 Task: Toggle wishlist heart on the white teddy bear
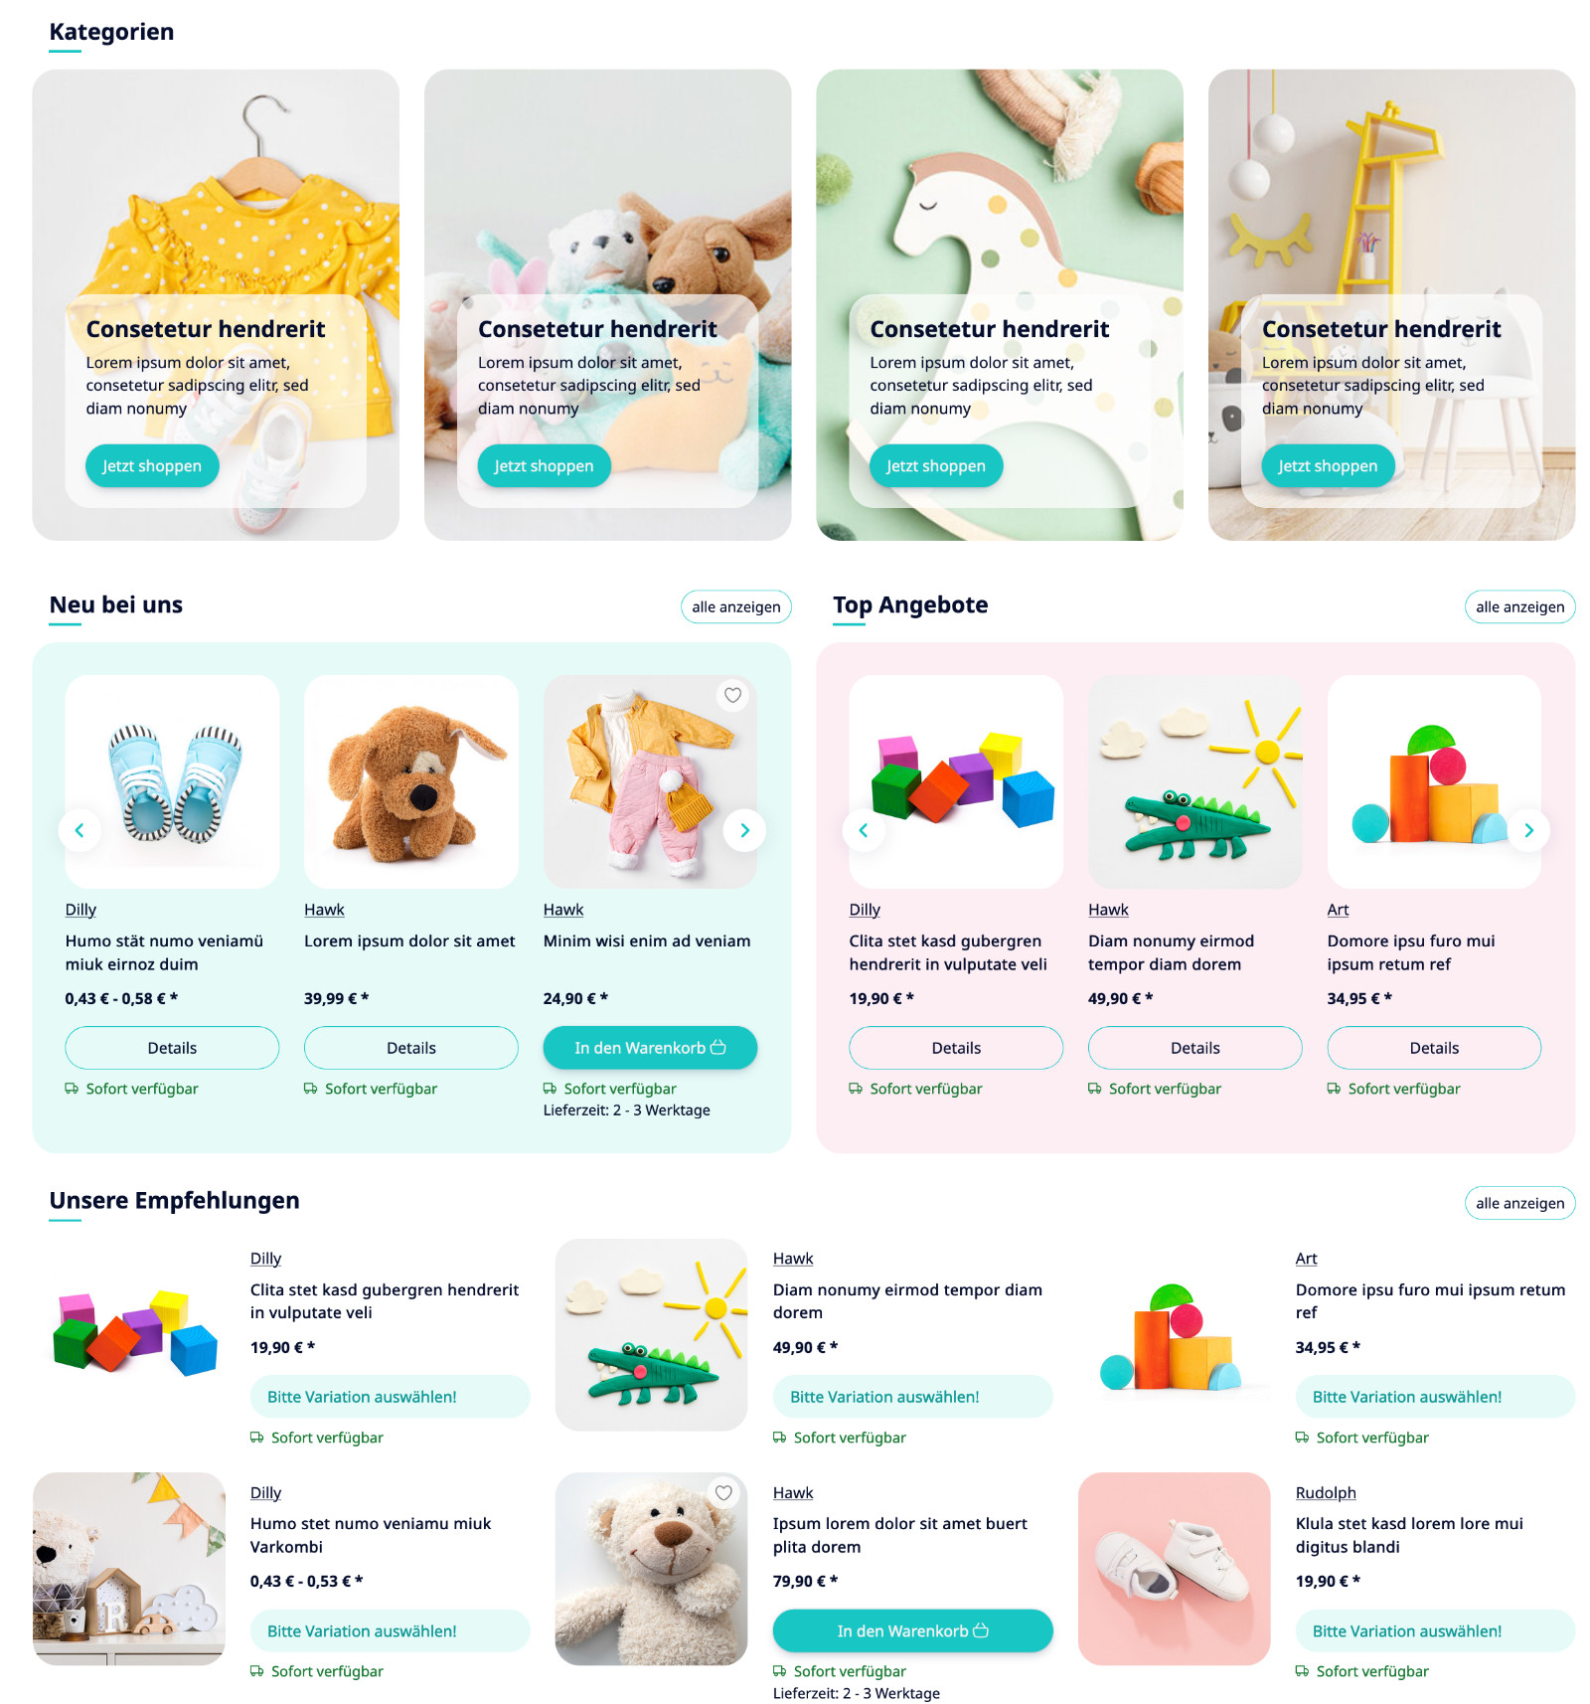click(723, 1493)
